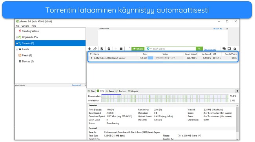Click the uTorrent logo beside Upgrade to Pro
The width and height of the screenshot is (255, 142).
click(x=20, y=37)
